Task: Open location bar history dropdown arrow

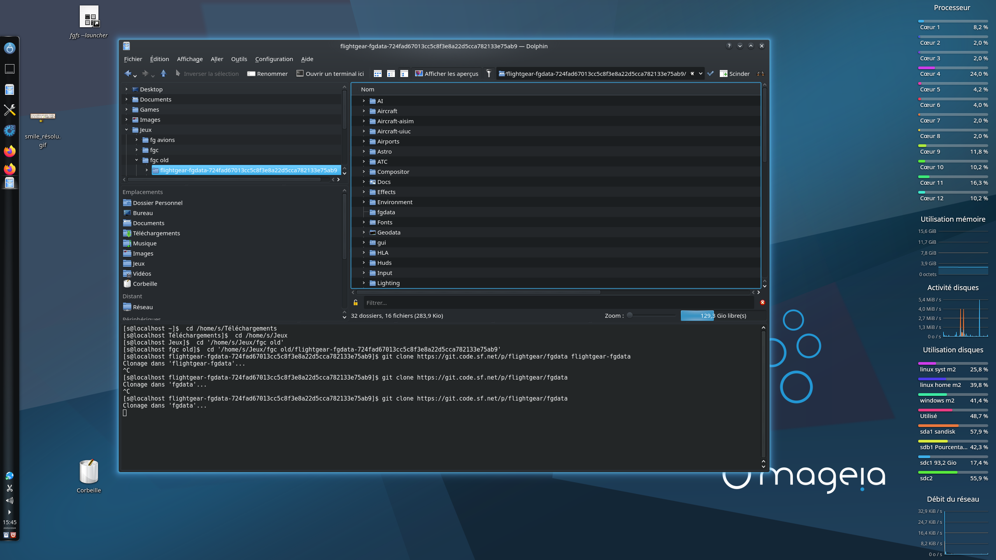Action: pos(701,73)
